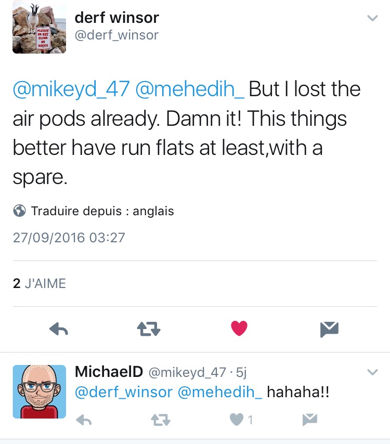Expand options chevron on MichaelD's reply
This screenshot has height=444, width=390.
click(372, 372)
